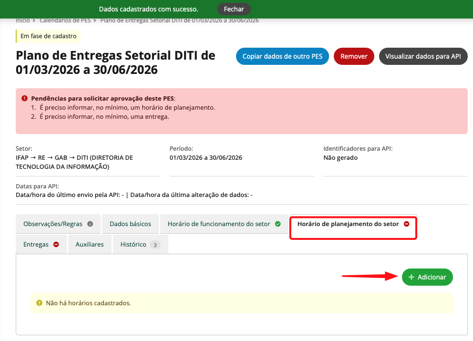The width and height of the screenshot is (473, 341).
Task: Click red alert icon in Pendências box
Action: click(x=24, y=98)
